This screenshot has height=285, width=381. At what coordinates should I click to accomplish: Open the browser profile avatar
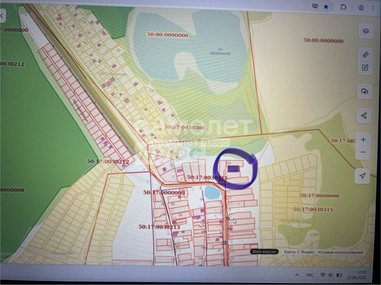pyautogui.click(x=361, y=8)
